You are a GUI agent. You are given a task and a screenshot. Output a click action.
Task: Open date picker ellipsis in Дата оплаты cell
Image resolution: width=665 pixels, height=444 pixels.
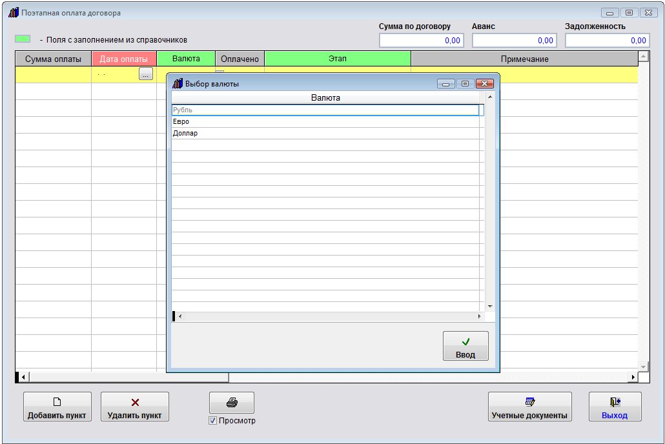pyautogui.click(x=145, y=74)
